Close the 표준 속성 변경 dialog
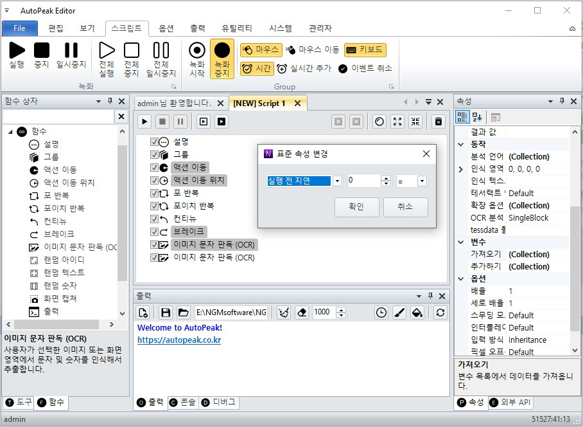583x427 pixels. tap(426, 154)
